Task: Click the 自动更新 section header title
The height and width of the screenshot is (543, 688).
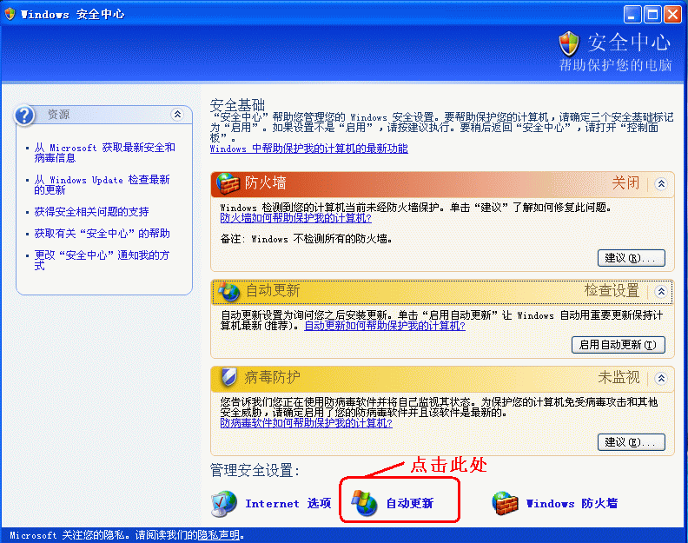Action: click(x=273, y=290)
